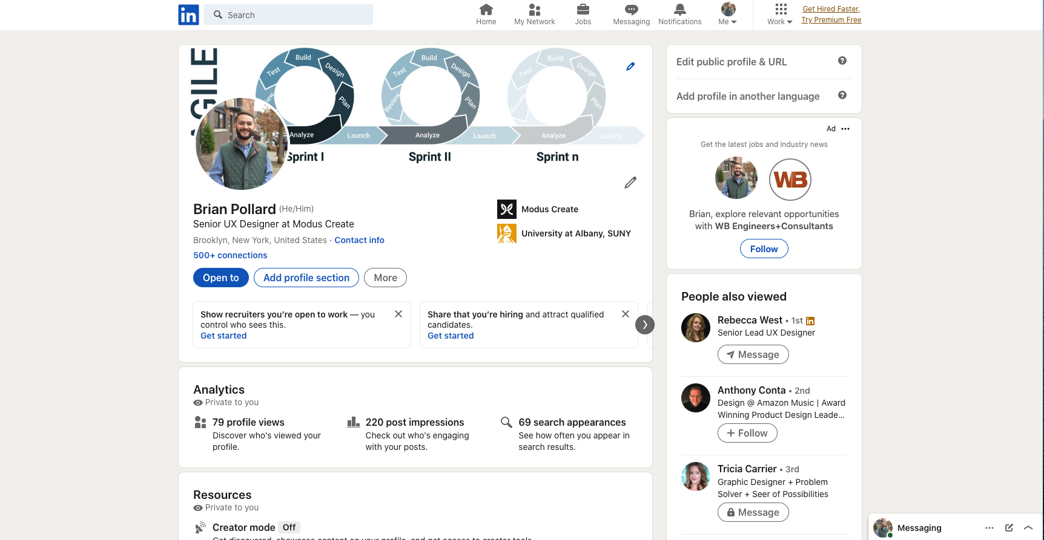Edit the background banner with blue pencil

point(630,67)
